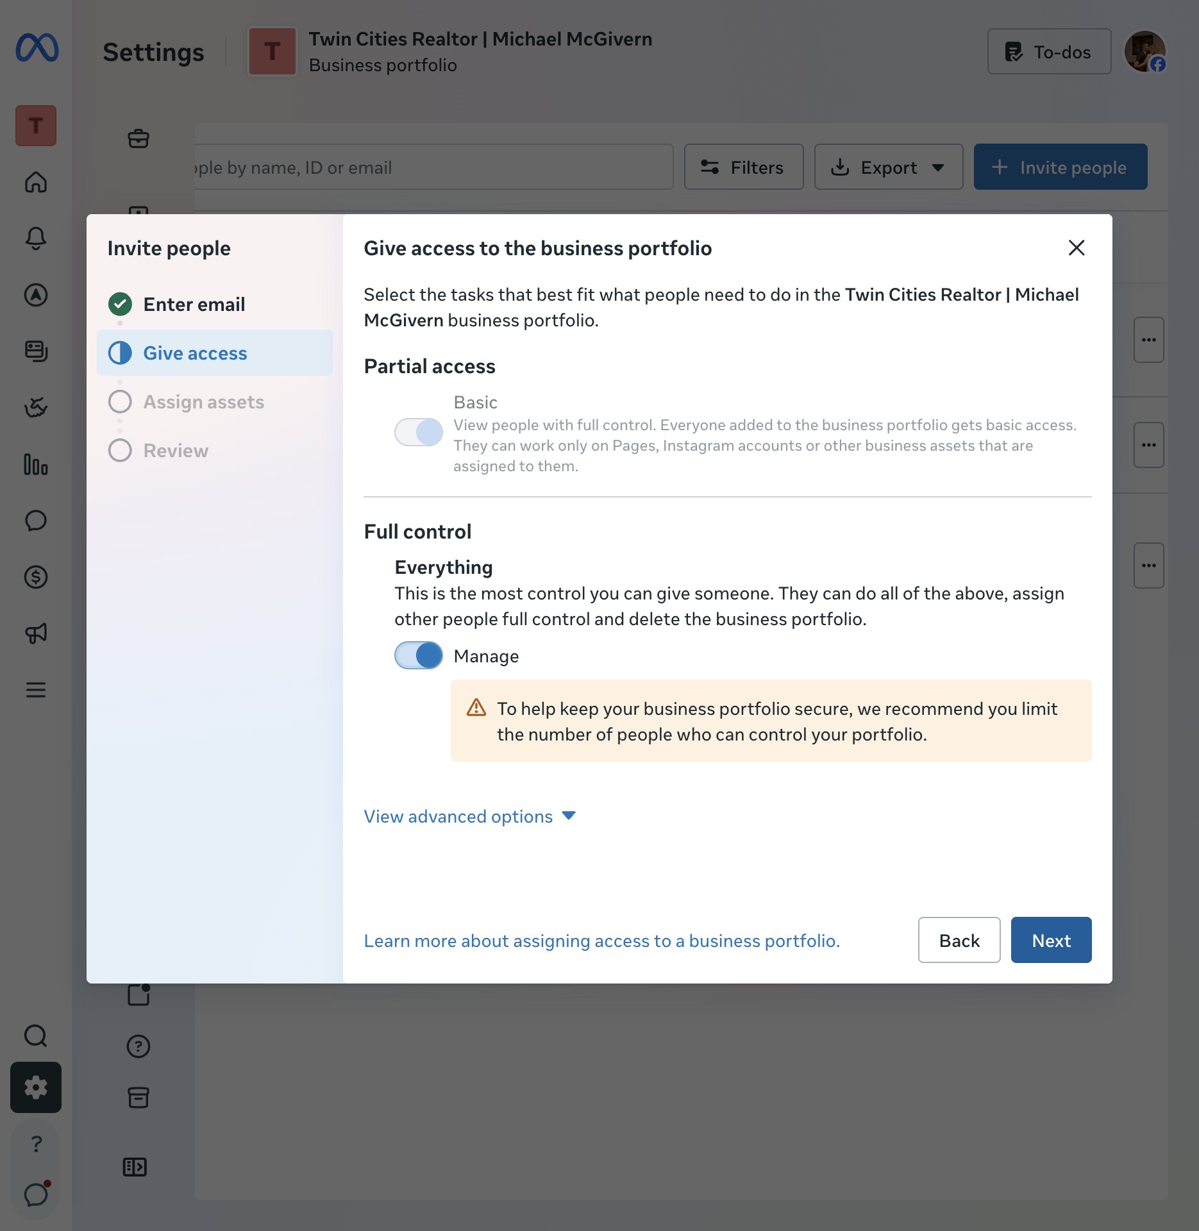Toggle the Manage full control switch
The width and height of the screenshot is (1199, 1231).
419,655
